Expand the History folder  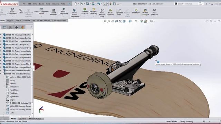4,80
